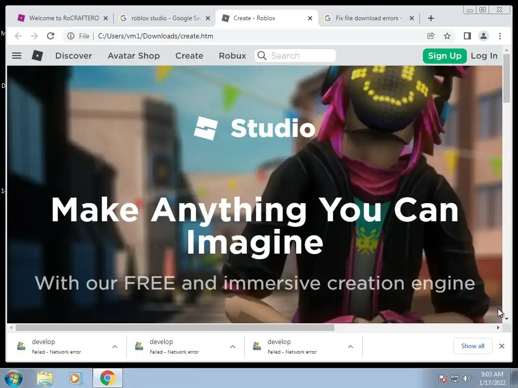Share this page icon in address bar
This screenshot has width=518, height=388.
431,36
